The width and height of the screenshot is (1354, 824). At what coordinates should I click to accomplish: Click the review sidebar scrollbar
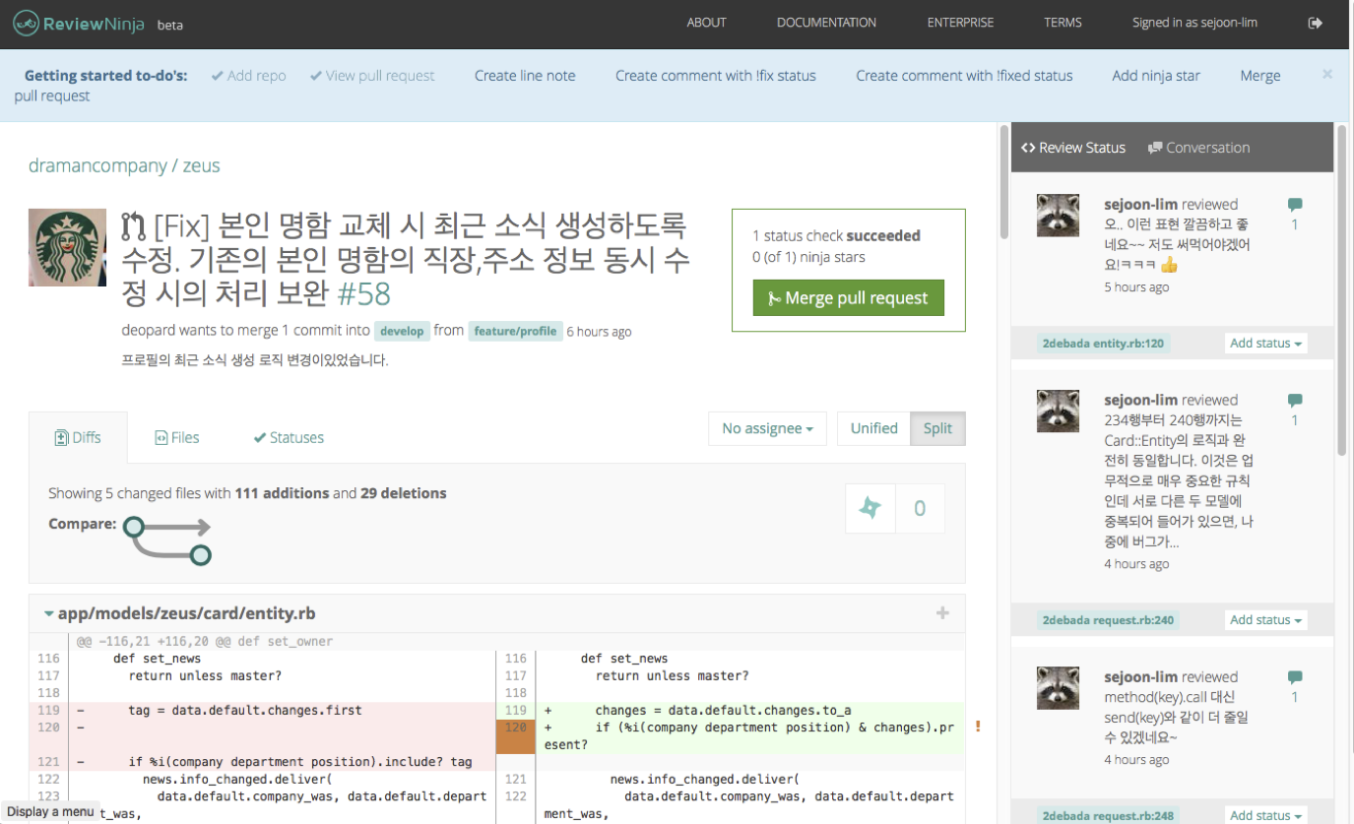1341,289
